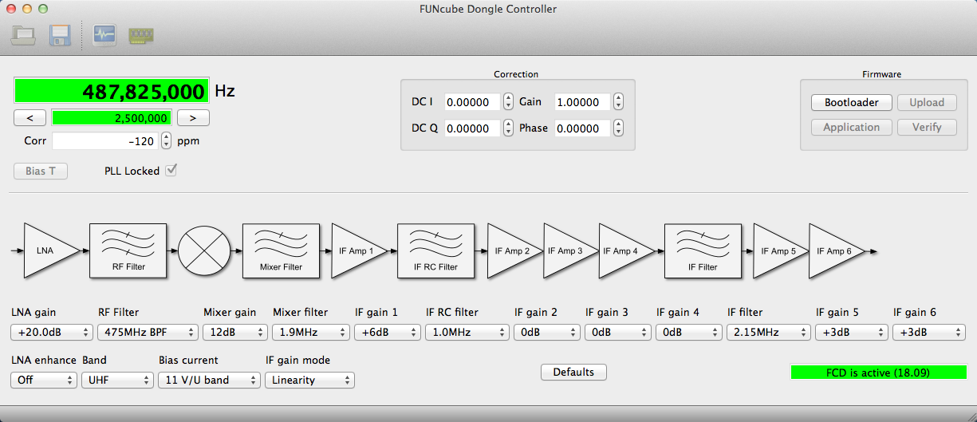This screenshot has height=422, width=977.
Task: Open RF Filter 475MHz BPF dropdown
Action: [x=148, y=333]
